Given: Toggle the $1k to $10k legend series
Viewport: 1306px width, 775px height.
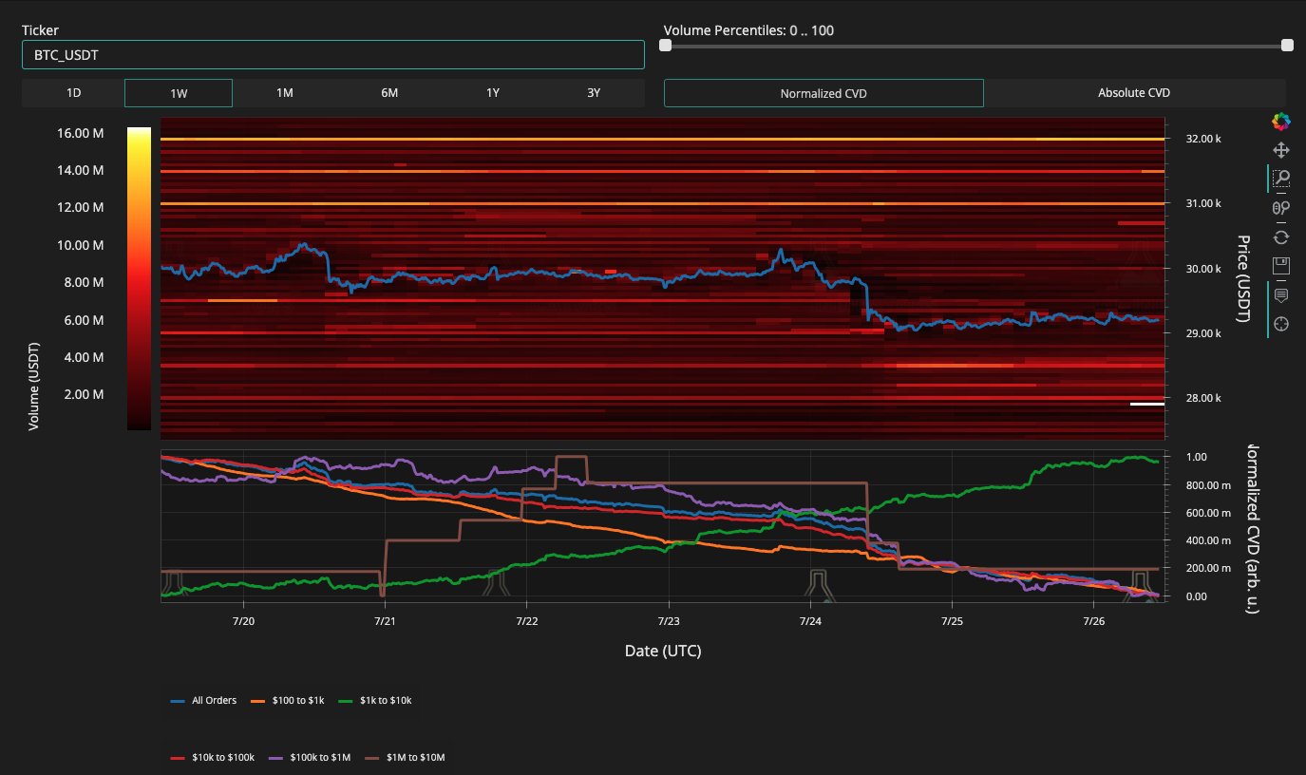Looking at the screenshot, I should pyautogui.click(x=376, y=700).
